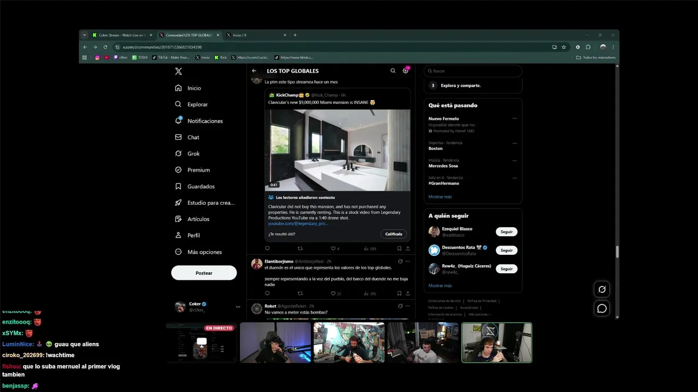Screen dimensions: 698x392
Task: Open the Artículos icon in the sidebar
Action: [x=178, y=219]
